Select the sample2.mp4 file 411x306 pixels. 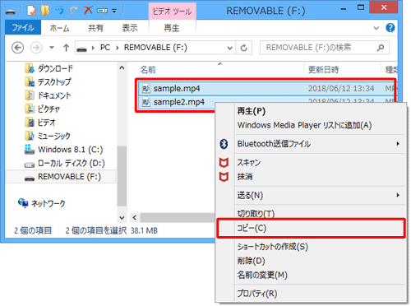tap(177, 102)
